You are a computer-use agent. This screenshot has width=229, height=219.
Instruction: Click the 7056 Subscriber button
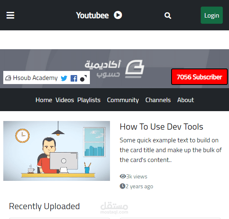click(199, 77)
